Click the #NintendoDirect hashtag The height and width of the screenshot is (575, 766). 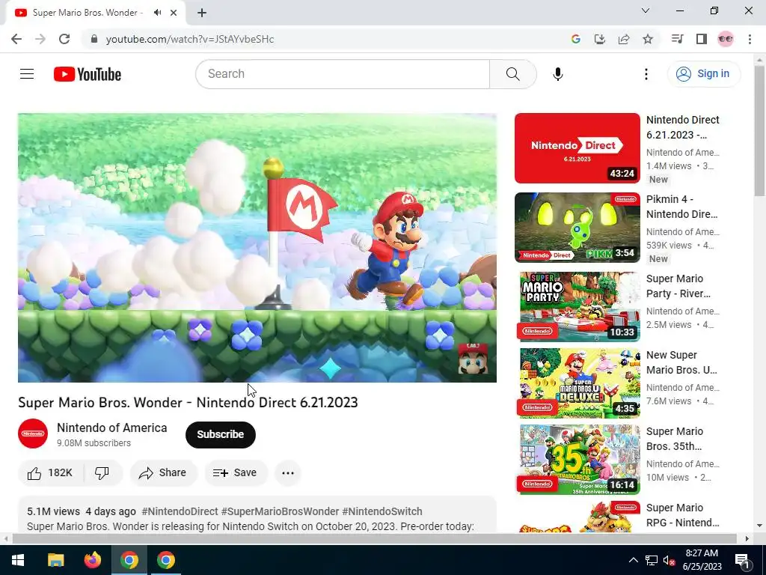tap(180, 511)
